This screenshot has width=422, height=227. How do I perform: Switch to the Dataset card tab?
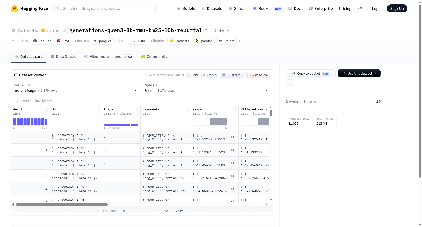pos(28,56)
